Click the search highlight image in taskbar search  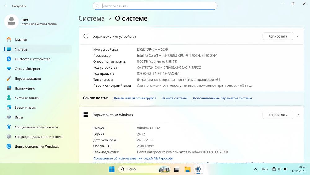point(164,169)
